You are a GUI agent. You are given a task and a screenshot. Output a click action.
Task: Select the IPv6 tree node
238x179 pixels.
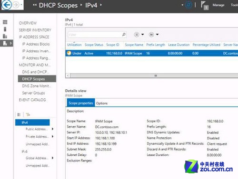click(x=25, y=151)
